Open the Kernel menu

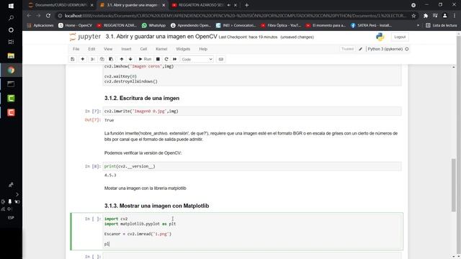(x=161, y=49)
